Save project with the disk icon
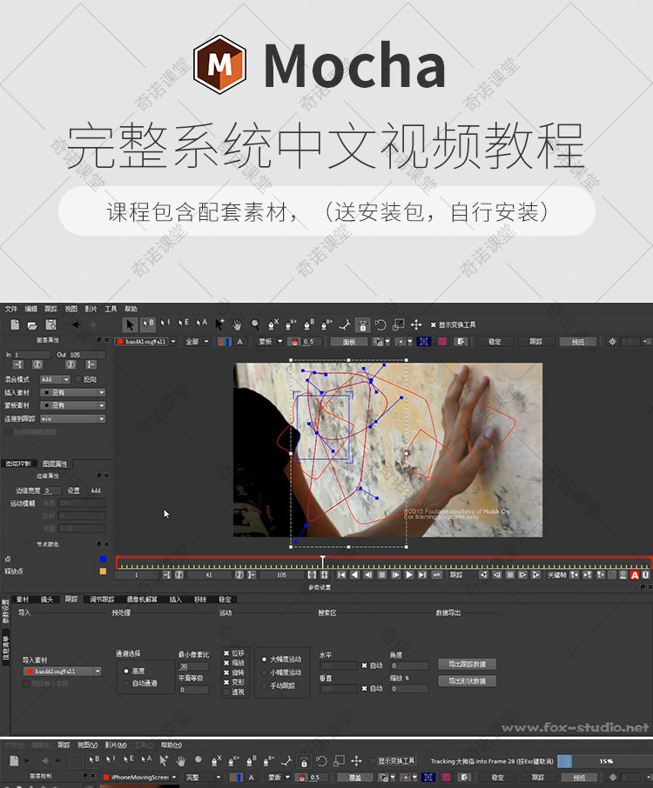The width and height of the screenshot is (653, 788). tap(50, 324)
